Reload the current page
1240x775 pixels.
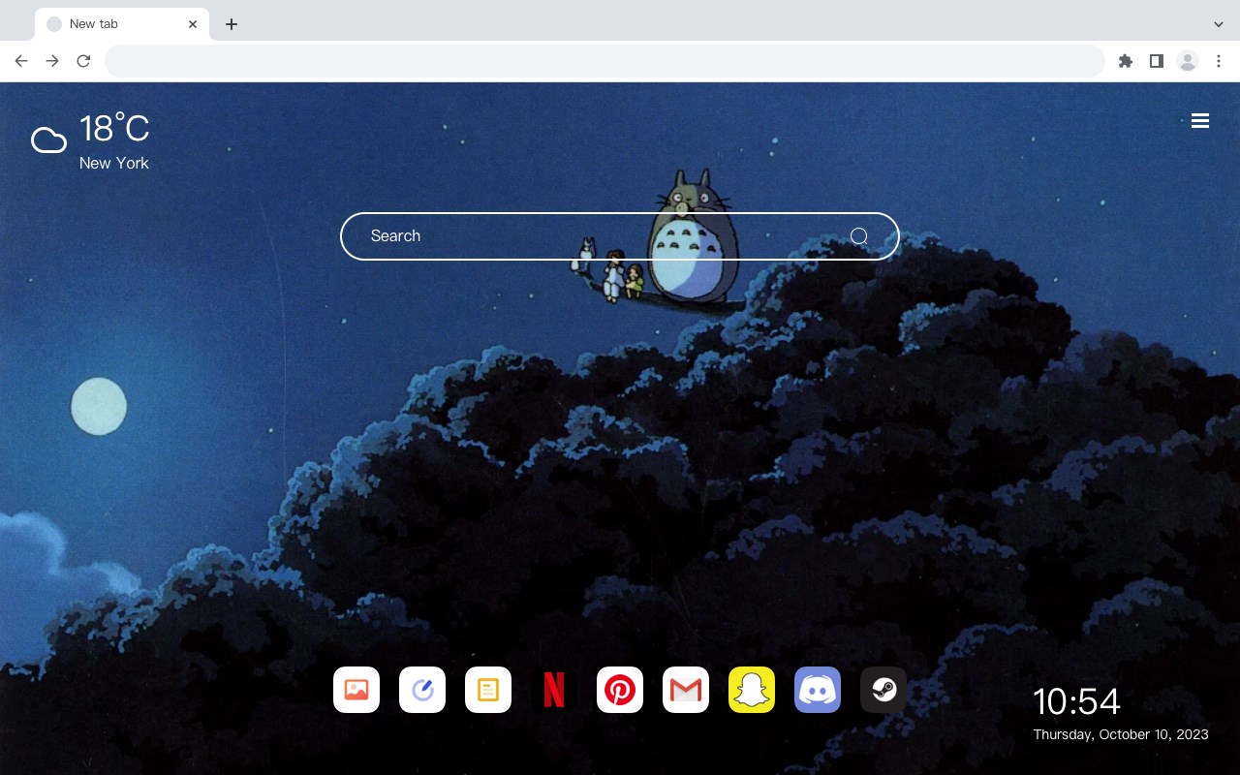tap(83, 61)
